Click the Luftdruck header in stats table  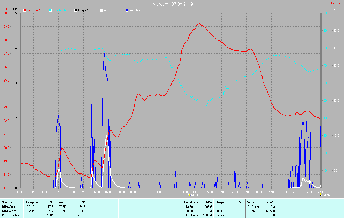[x=191, y=202]
